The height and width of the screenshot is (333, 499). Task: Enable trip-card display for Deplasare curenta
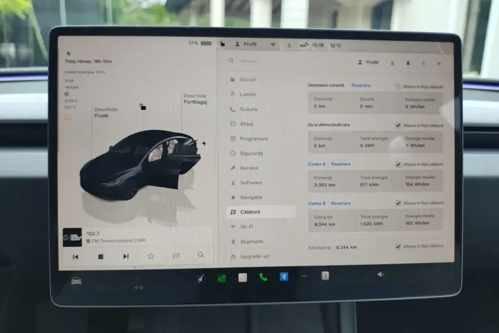point(398,87)
